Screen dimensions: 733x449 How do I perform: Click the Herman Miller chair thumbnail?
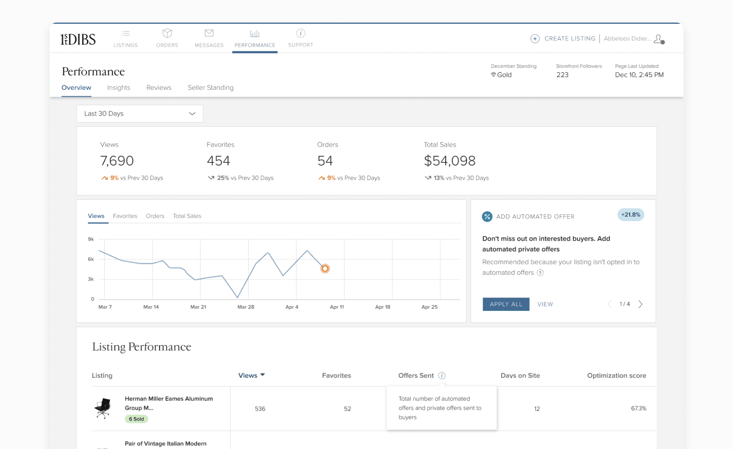(103, 408)
